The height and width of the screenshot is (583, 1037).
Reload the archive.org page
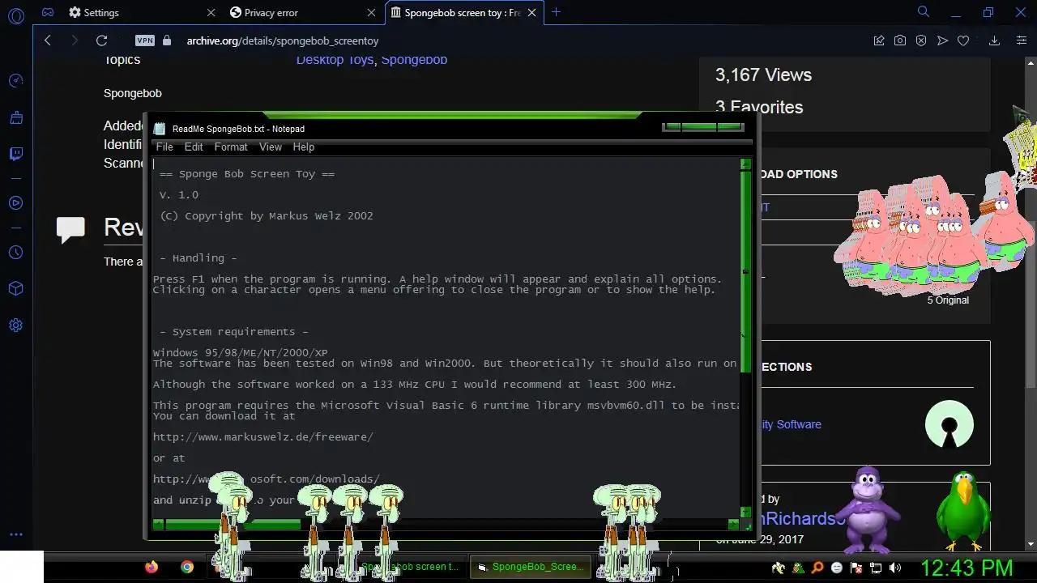click(101, 40)
